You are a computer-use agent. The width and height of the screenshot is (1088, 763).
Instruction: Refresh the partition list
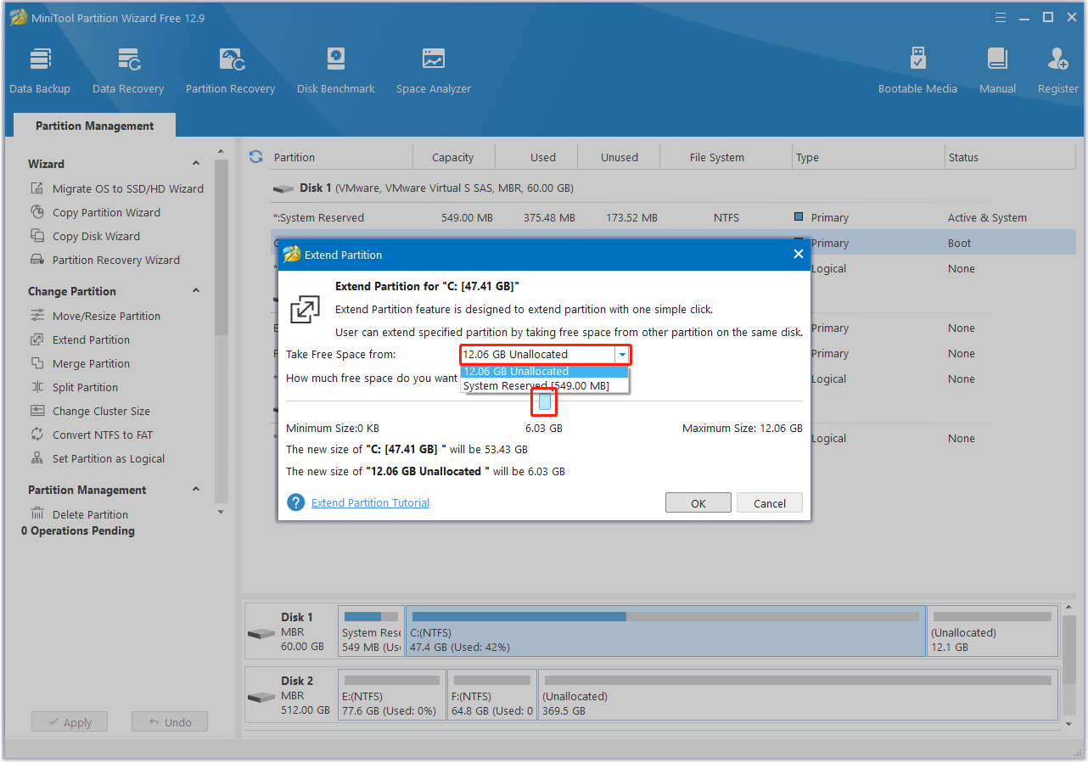[255, 157]
